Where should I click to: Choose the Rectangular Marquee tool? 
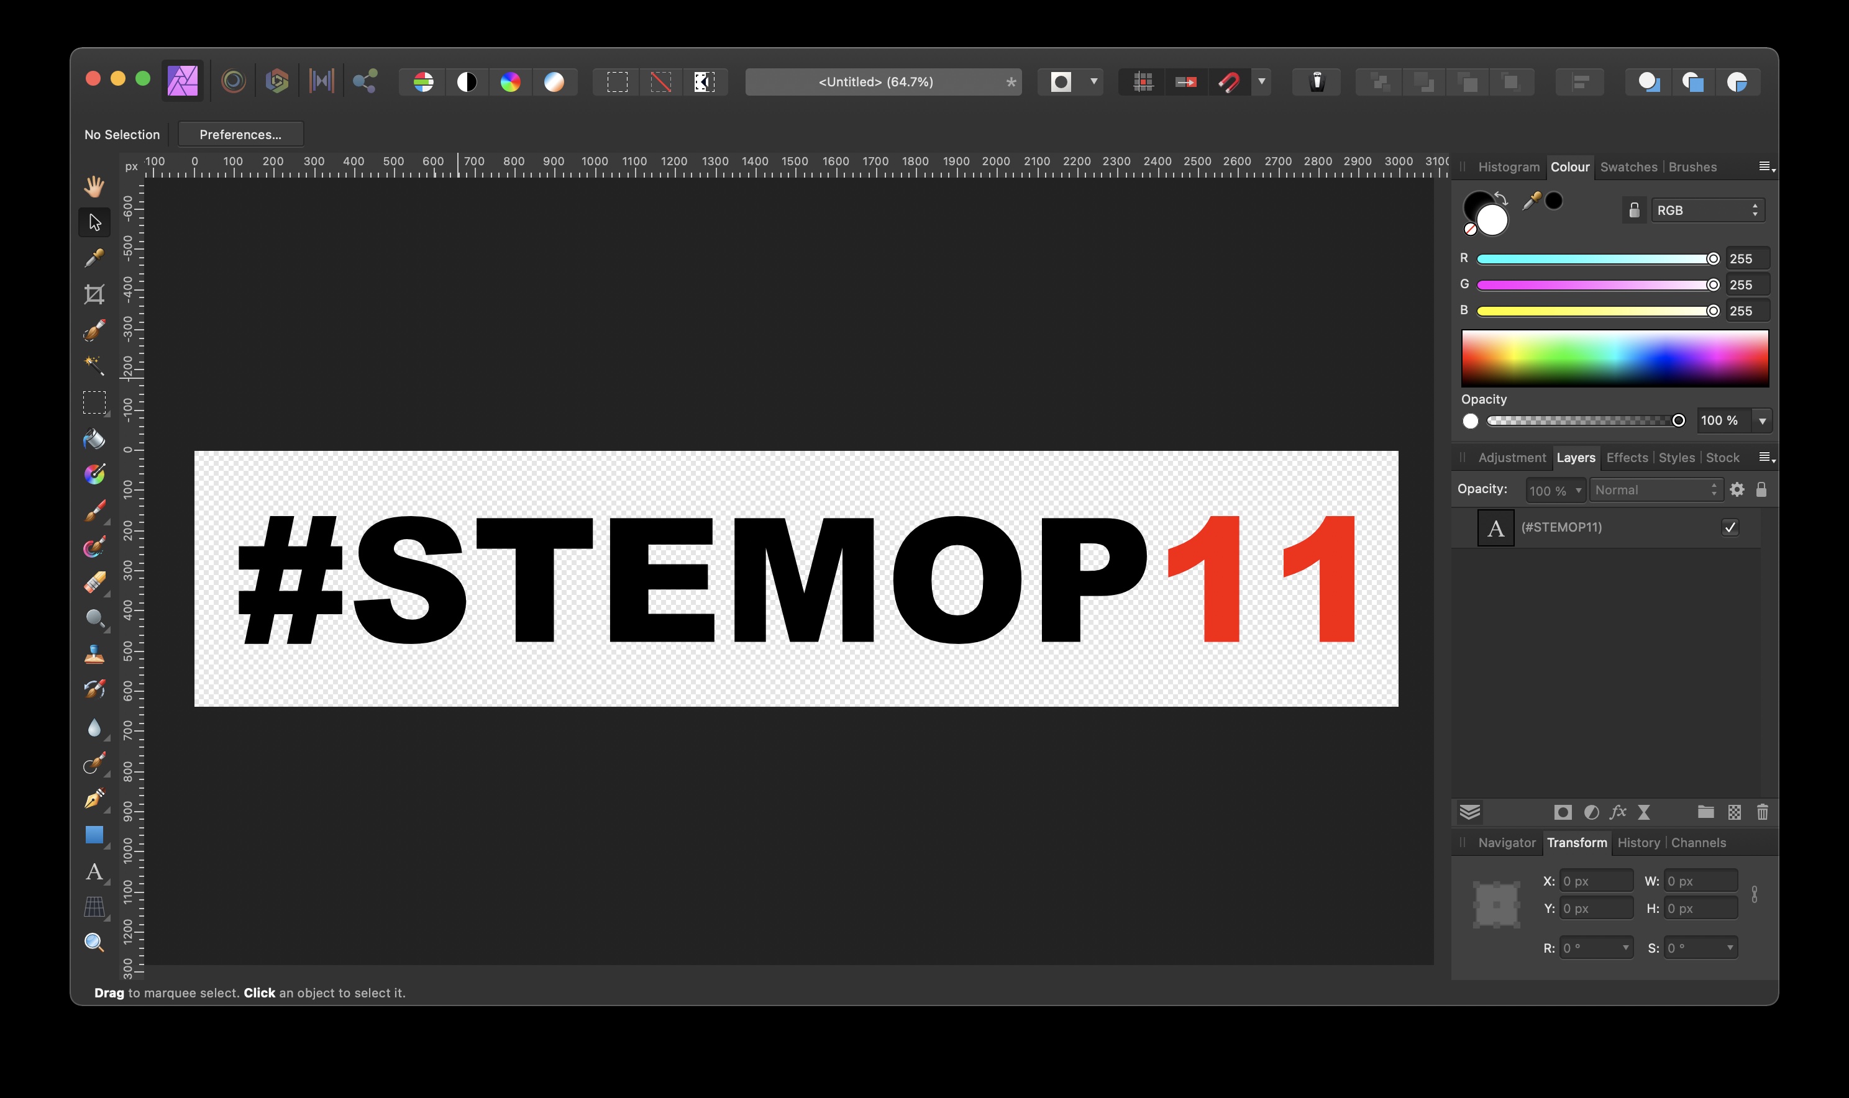click(x=94, y=402)
